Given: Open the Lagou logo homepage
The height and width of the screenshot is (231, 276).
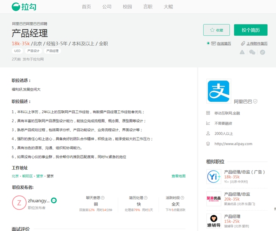Looking at the screenshot, I should click(24, 7).
